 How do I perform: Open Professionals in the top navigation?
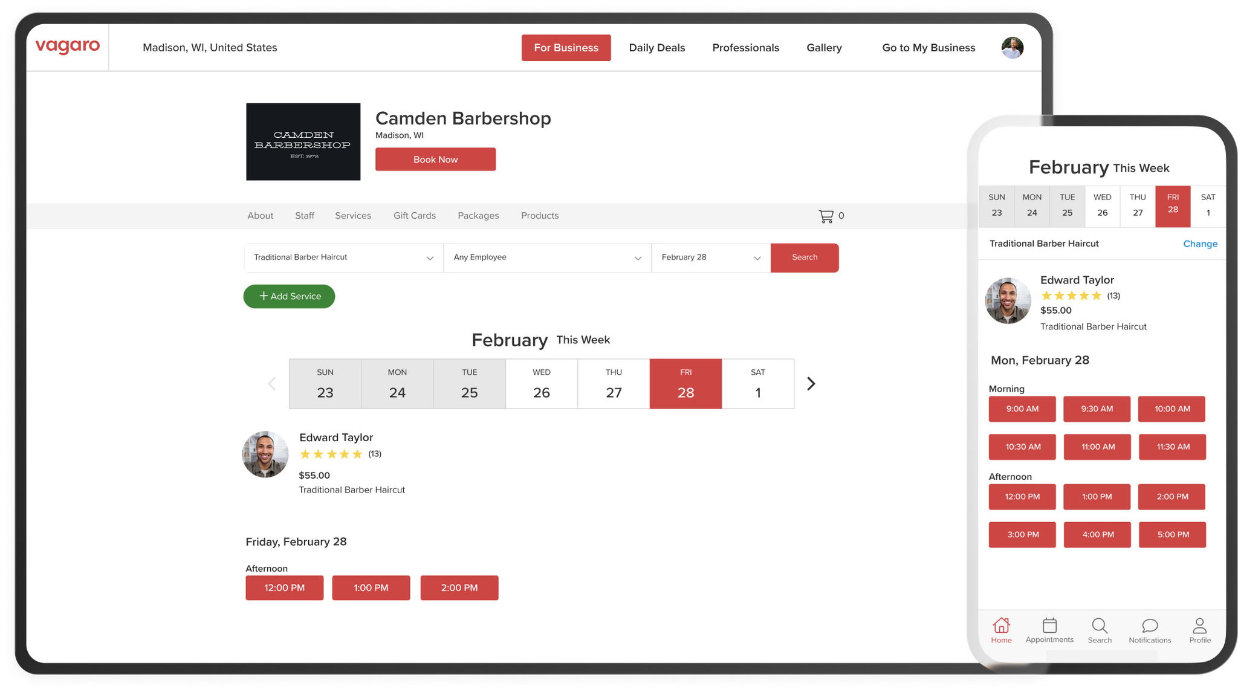point(745,48)
